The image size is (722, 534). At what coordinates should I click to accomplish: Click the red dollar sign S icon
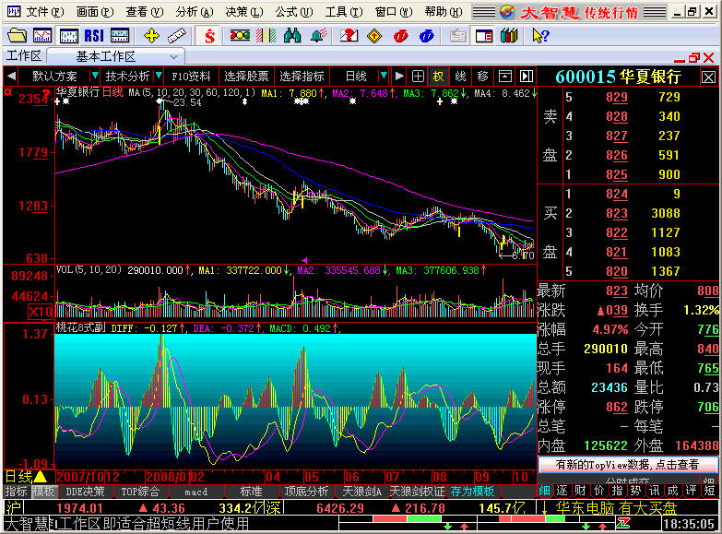tap(209, 35)
